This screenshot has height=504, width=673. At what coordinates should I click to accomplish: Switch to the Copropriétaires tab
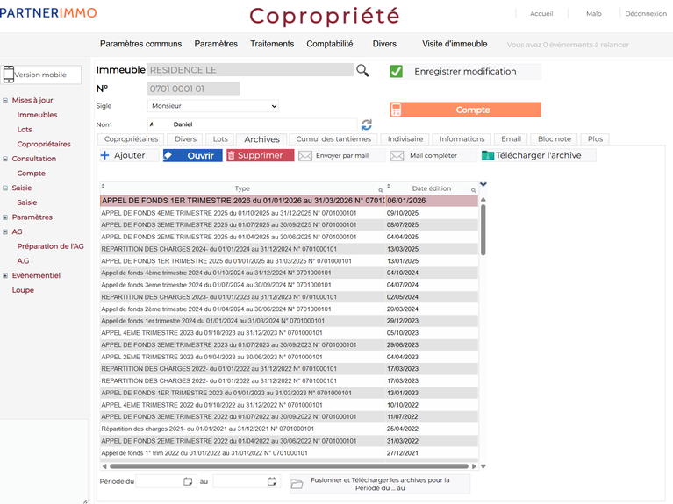point(131,139)
